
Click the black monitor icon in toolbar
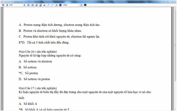85,5
